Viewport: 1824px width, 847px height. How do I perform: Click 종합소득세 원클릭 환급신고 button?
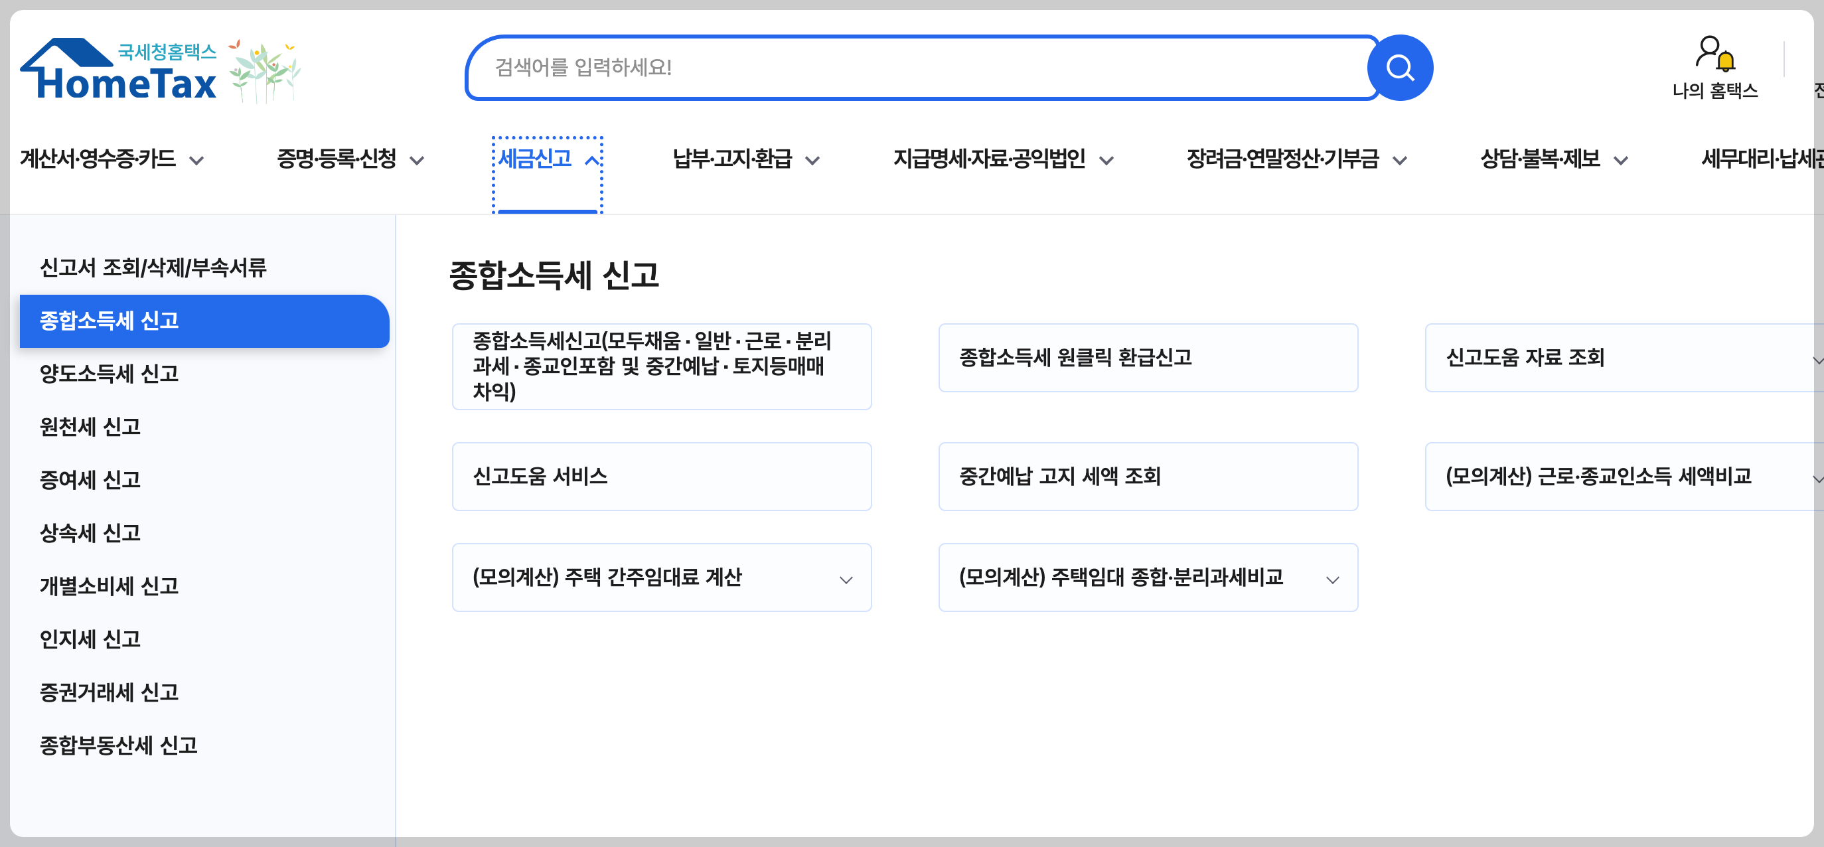1147,358
